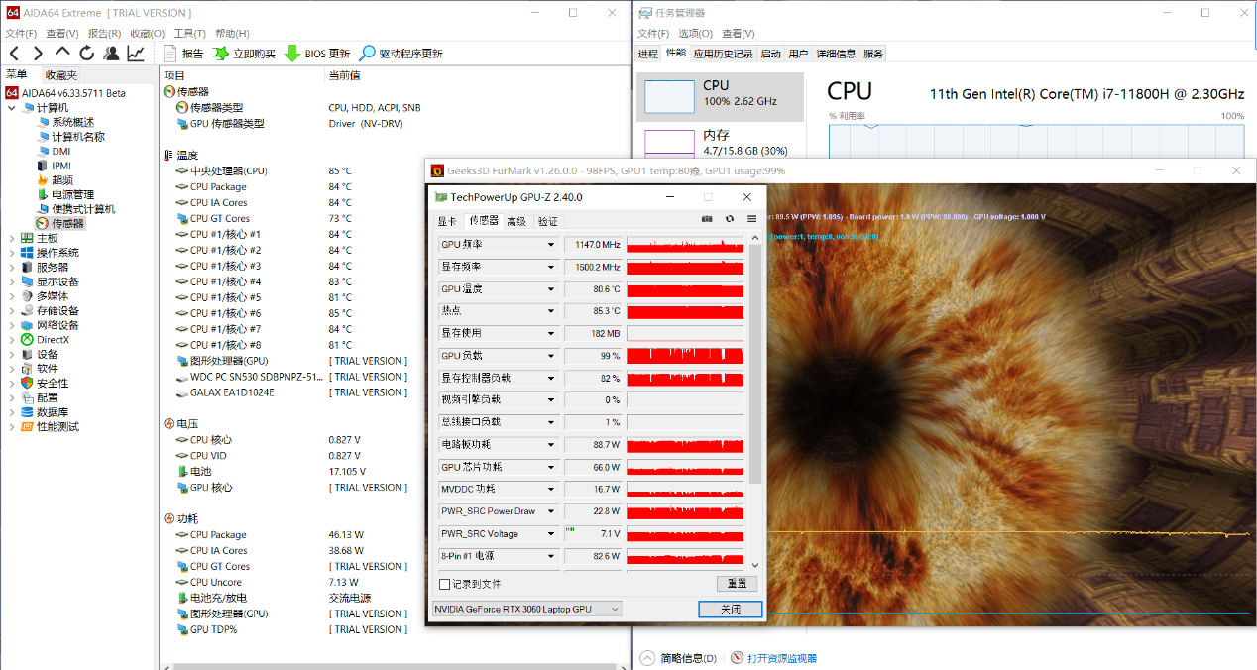
Task: Switch to GPU-Z 验证 tab
Action: [x=547, y=221]
